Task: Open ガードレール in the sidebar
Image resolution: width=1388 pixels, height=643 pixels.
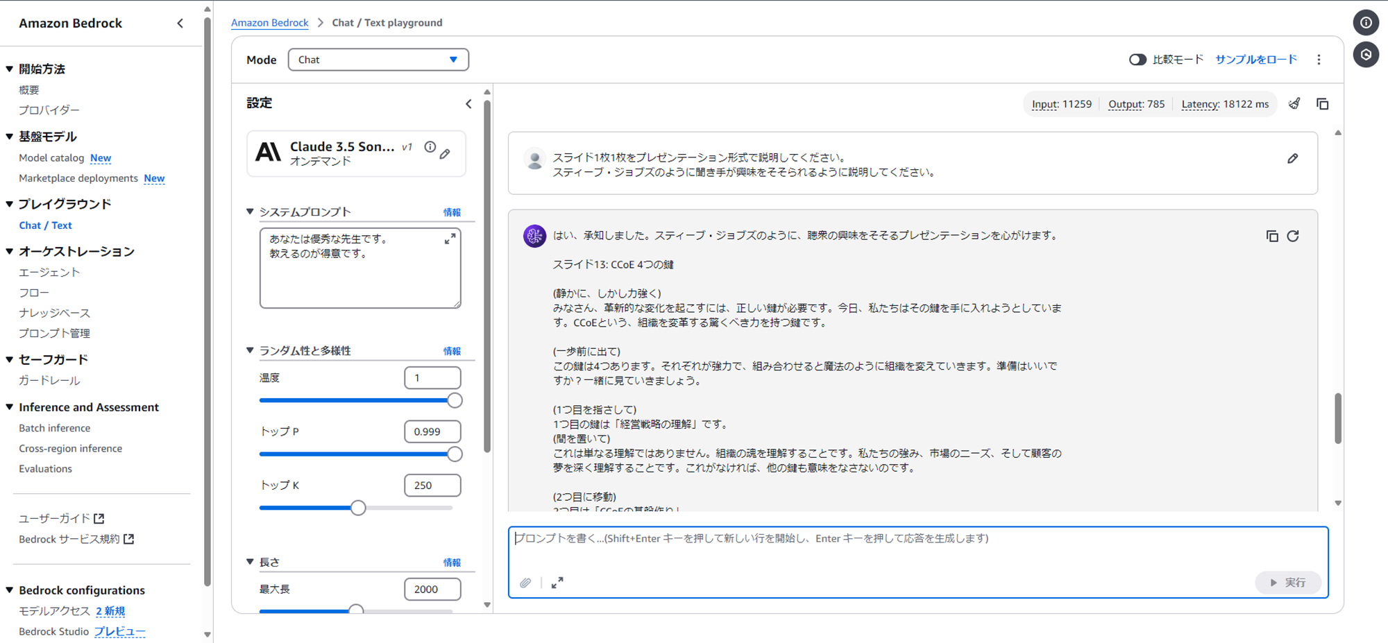Action: pos(49,380)
